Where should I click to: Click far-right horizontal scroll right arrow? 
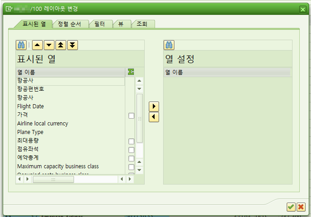tap(130, 179)
